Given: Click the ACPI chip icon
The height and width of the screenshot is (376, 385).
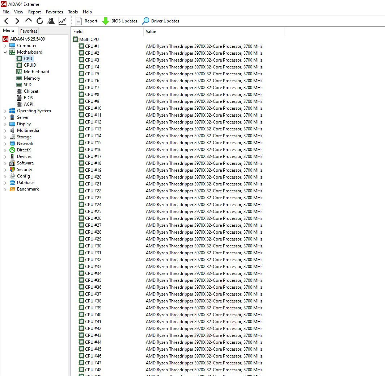Looking at the screenshot, I should [19, 104].
